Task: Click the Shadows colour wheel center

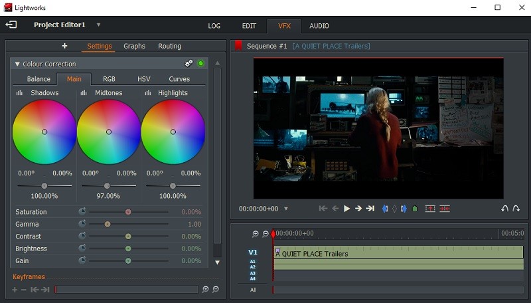Action: point(44,132)
